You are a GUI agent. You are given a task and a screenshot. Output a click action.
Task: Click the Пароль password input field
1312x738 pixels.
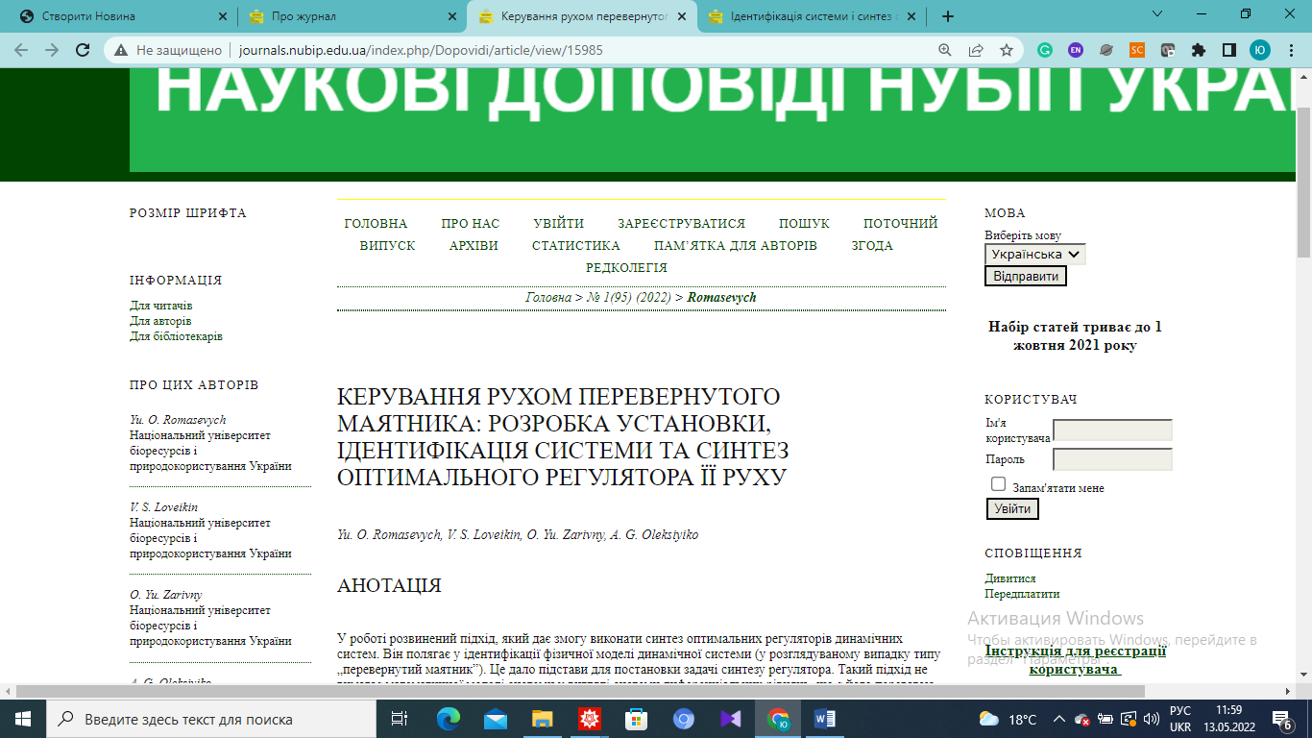click(1112, 459)
